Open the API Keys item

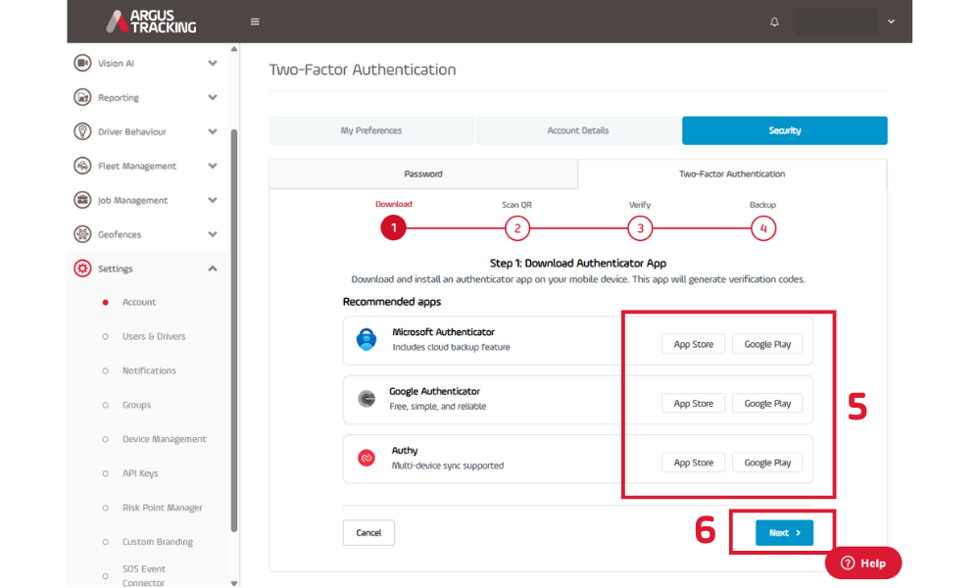pos(140,473)
